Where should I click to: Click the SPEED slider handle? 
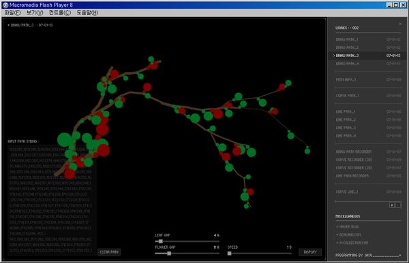pos(229,253)
